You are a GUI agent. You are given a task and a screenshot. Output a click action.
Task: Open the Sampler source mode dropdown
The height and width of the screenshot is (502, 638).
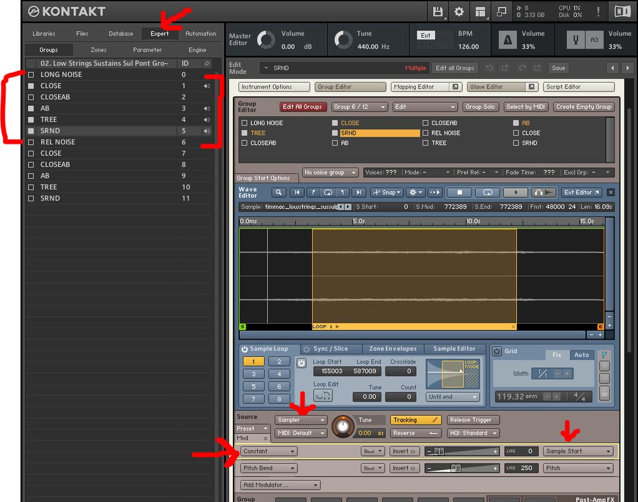pos(300,420)
